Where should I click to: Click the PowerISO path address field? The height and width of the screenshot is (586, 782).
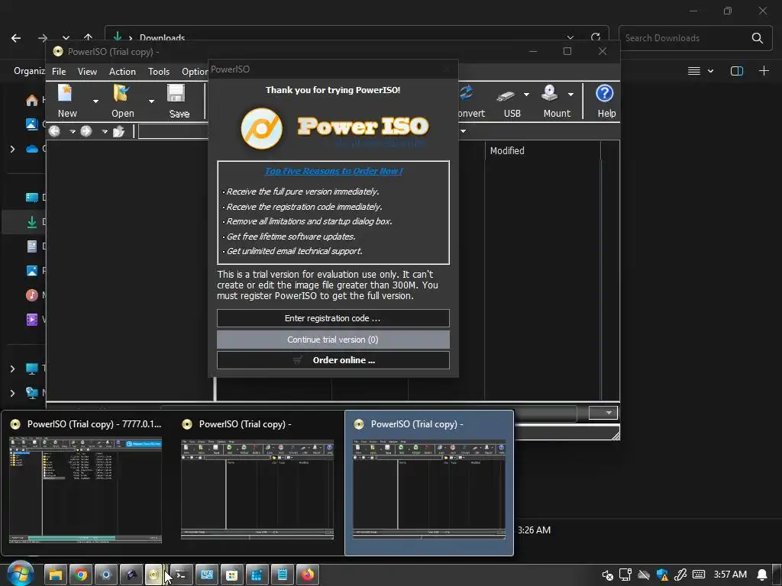pos(173,131)
